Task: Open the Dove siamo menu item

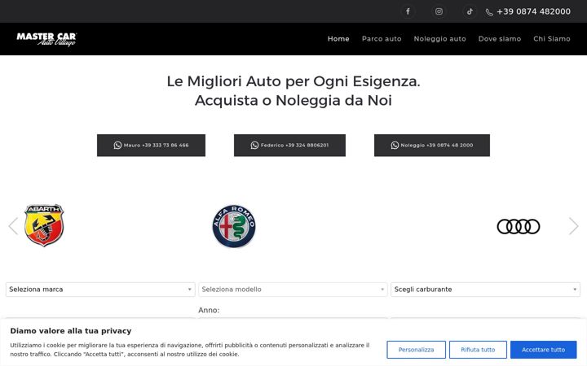Action: pos(500,39)
